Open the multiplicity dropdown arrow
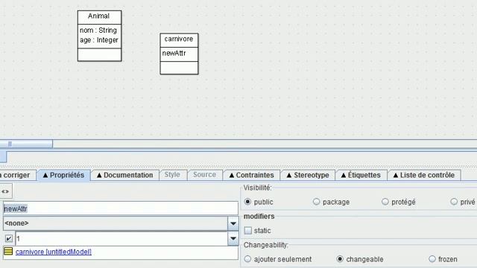The height and width of the screenshot is (268, 477). pyautogui.click(x=233, y=238)
